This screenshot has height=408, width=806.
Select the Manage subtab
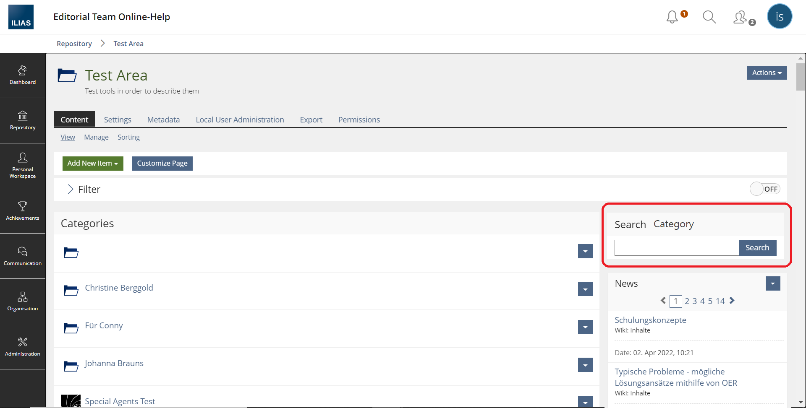click(96, 137)
